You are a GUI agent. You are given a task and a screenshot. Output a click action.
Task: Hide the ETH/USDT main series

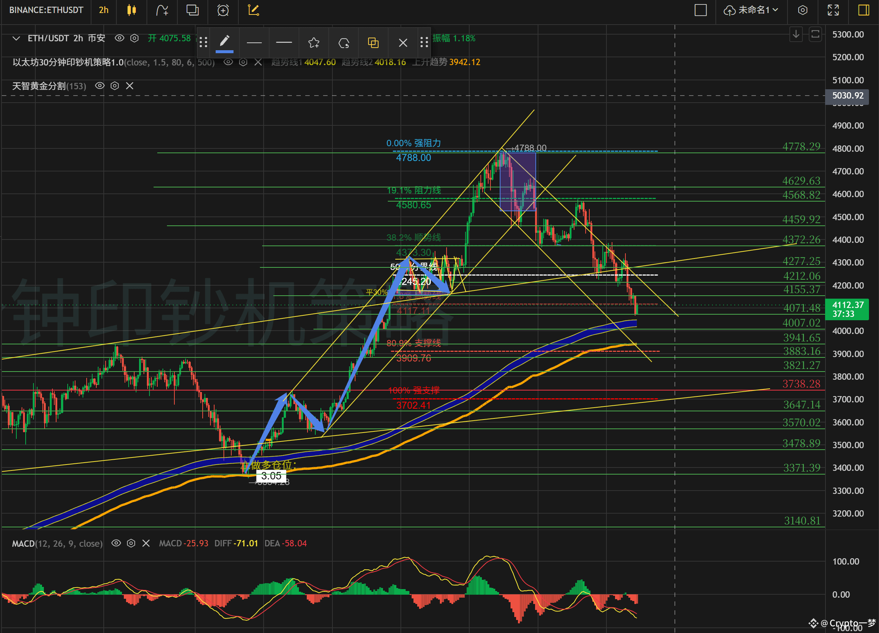click(119, 38)
